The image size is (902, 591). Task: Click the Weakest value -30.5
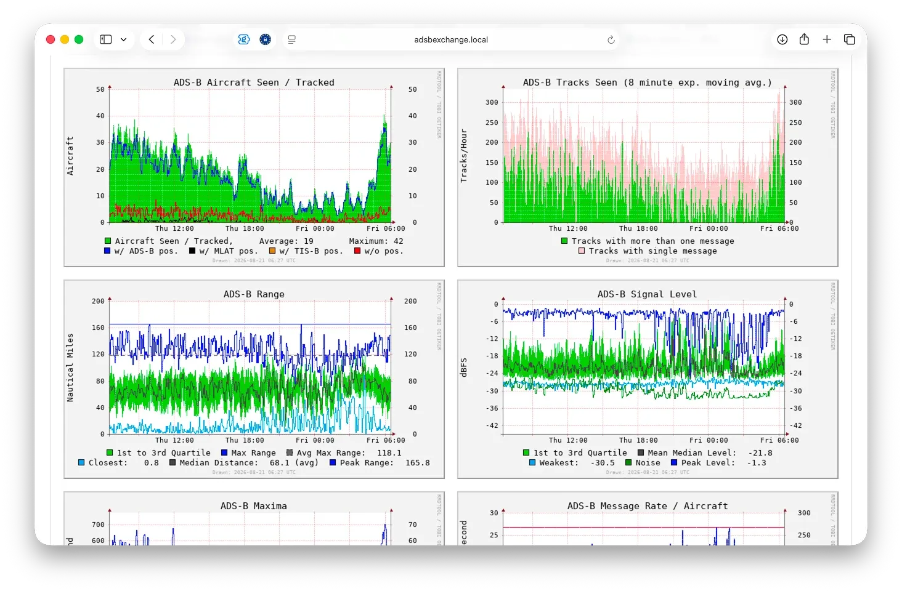click(603, 463)
